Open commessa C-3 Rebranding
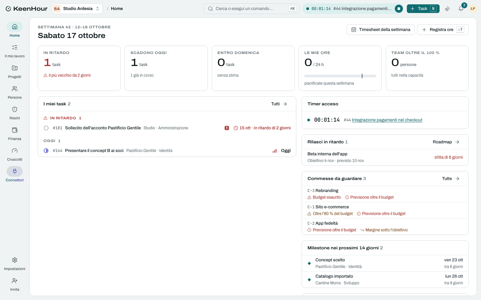This screenshot has height=300, width=481. [x=385, y=194]
